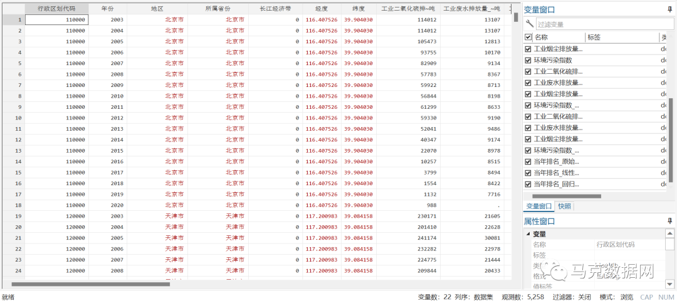
Task: Click the 列序: 数据集 status entry
Action: [474, 297]
